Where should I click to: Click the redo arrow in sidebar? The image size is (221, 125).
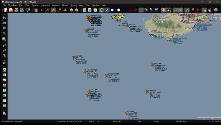pos(4,23)
